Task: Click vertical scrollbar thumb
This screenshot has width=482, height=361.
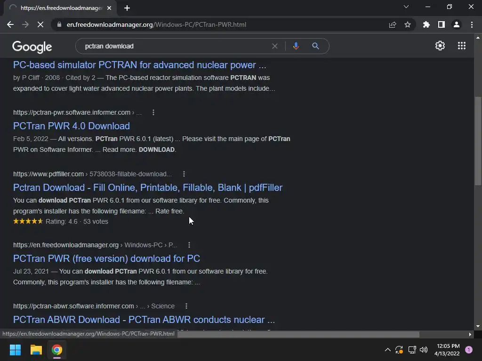Action: click(x=478, y=141)
